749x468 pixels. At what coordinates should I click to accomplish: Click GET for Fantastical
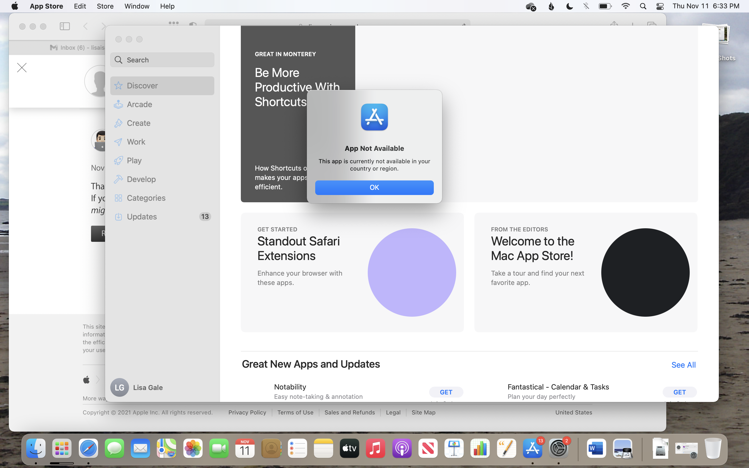click(x=679, y=392)
